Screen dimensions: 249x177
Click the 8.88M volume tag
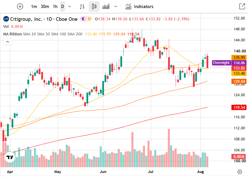click(239, 156)
